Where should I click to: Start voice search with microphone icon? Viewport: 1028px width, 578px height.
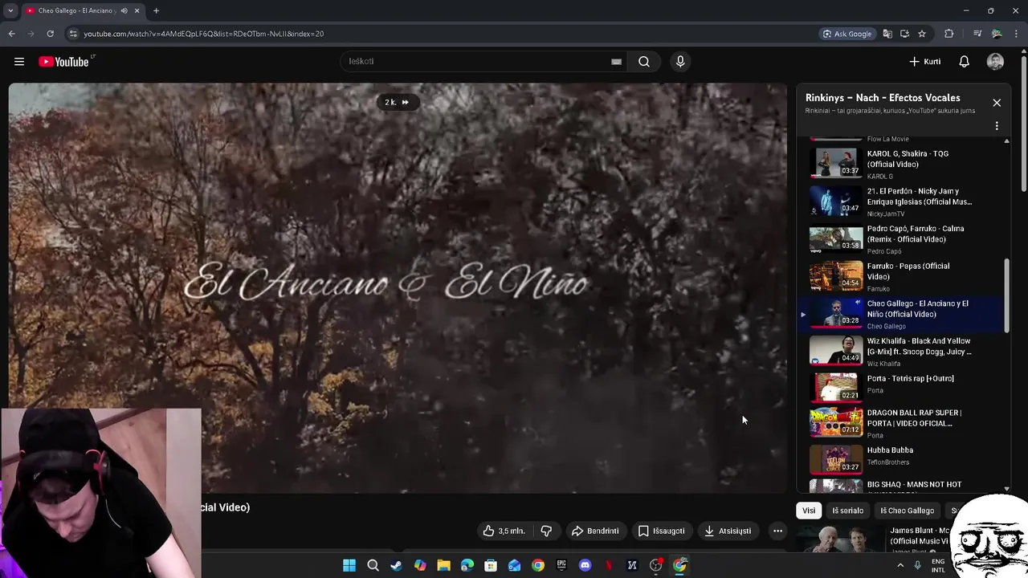click(x=680, y=62)
